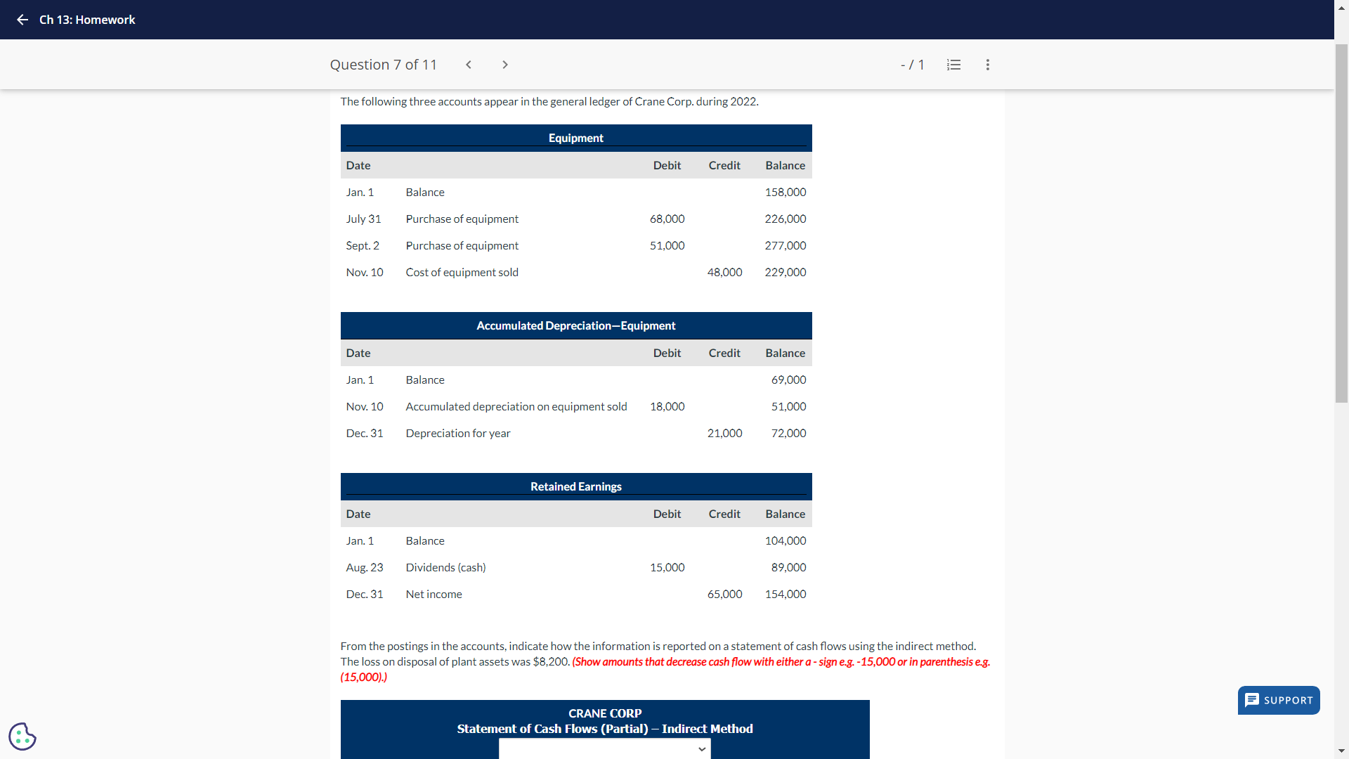Open the cookie preferences icon
1349x759 pixels.
(22, 736)
